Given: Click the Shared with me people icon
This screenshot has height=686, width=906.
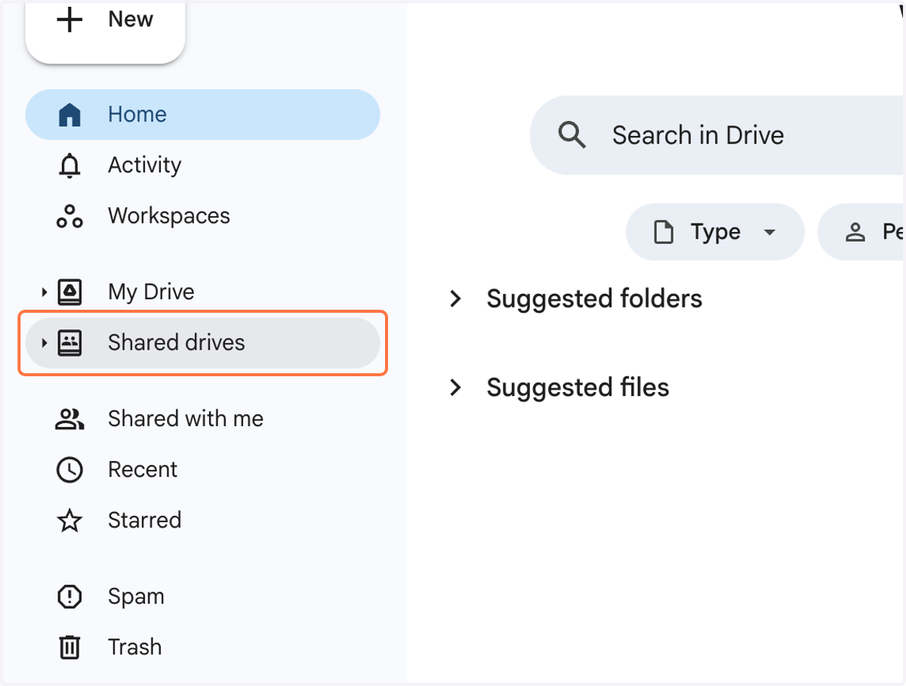Looking at the screenshot, I should tap(69, 419).
